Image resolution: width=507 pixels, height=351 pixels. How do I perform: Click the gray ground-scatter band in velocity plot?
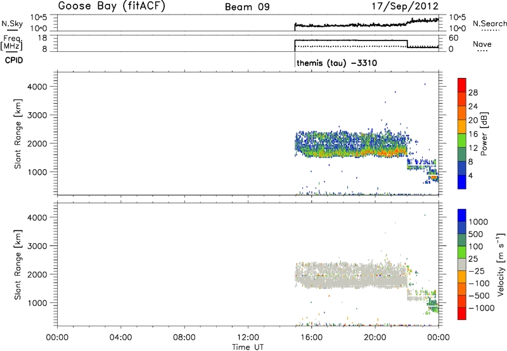click(x=351, y=276)
